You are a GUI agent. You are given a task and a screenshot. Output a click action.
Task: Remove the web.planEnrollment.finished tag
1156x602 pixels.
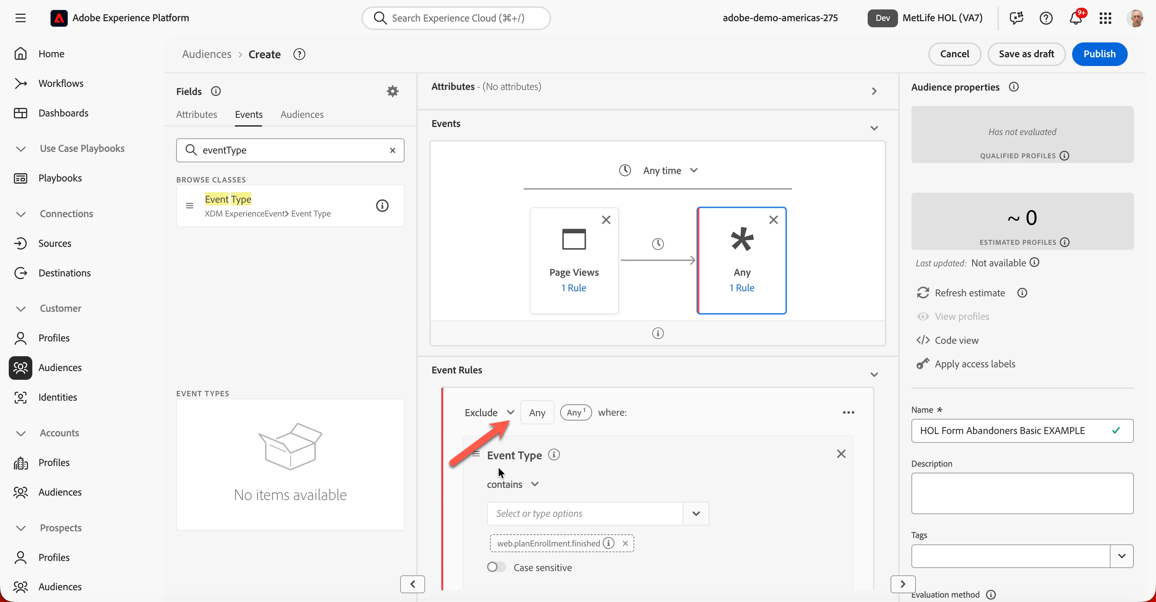[x=625, y=543]
